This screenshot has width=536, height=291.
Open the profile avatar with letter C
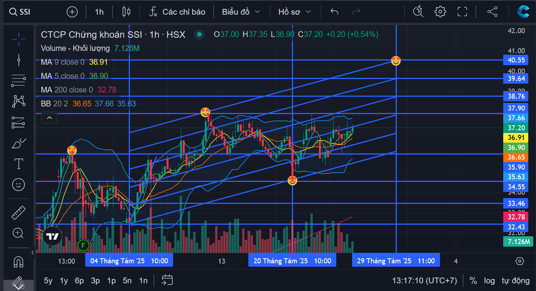[x=524, y=12]
